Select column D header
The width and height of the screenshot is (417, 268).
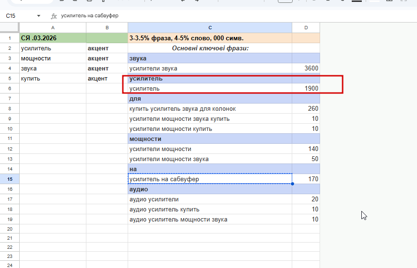tap(306, 28)
